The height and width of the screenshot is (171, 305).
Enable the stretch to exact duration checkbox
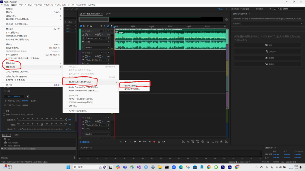[4, 114]
